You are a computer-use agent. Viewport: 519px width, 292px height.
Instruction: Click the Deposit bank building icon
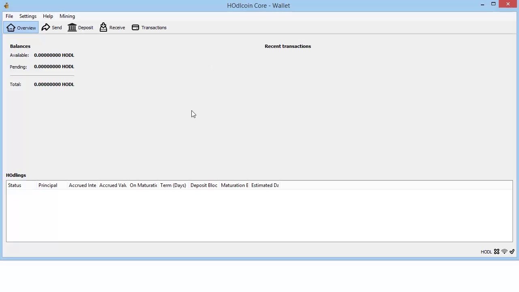pos(72,27)
